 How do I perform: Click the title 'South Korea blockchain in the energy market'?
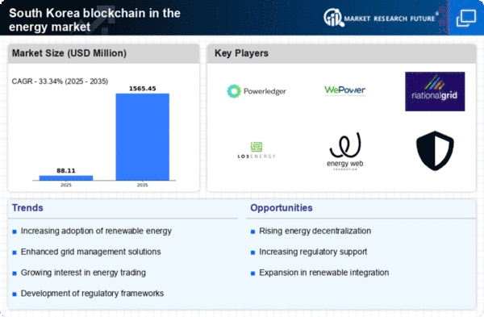(94, 19)
